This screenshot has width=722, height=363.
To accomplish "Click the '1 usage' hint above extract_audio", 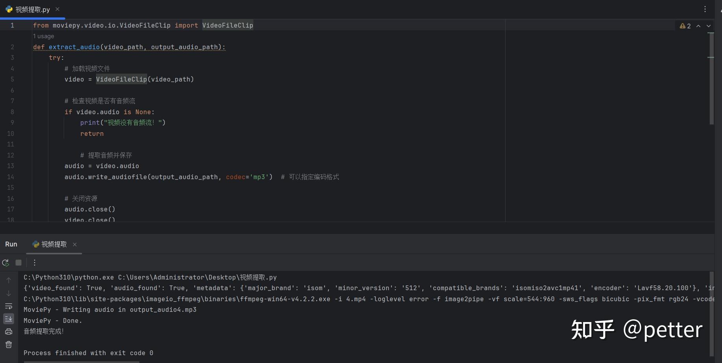I will 43,36.
